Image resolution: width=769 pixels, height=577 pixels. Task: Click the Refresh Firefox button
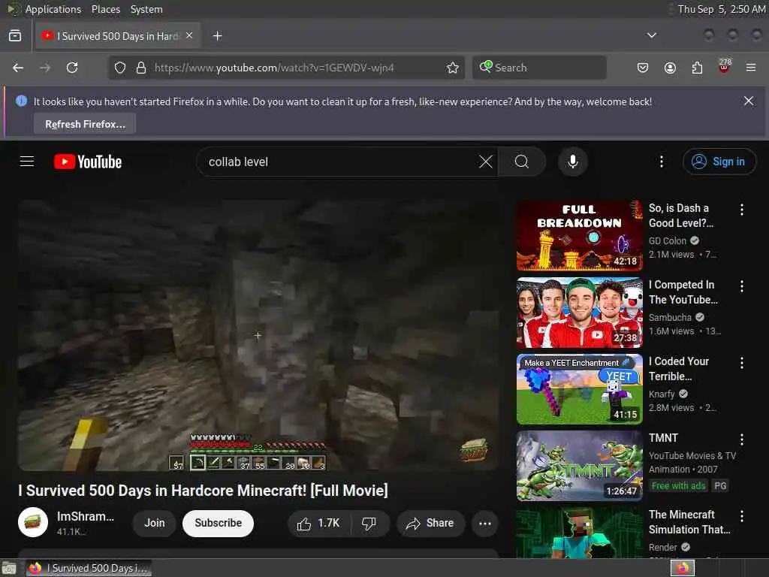(x=85, y=124)
